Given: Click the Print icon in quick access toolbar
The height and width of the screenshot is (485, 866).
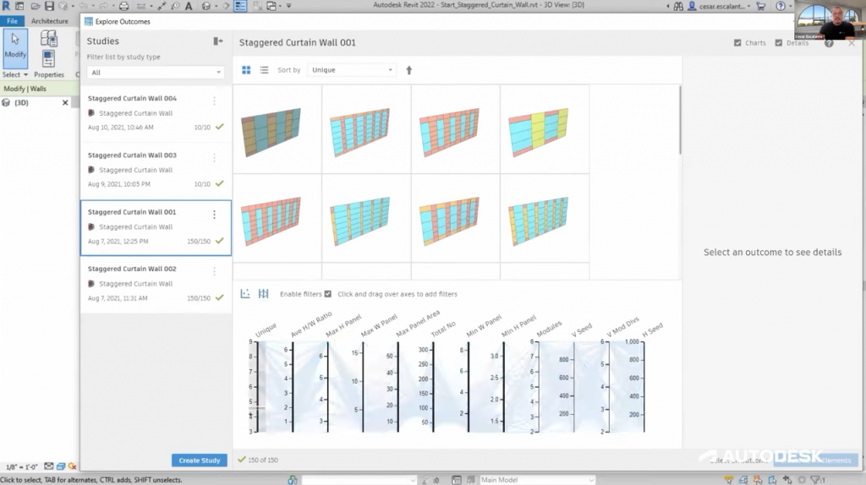Looking at the screenshot, I should (x=123, y=6).
